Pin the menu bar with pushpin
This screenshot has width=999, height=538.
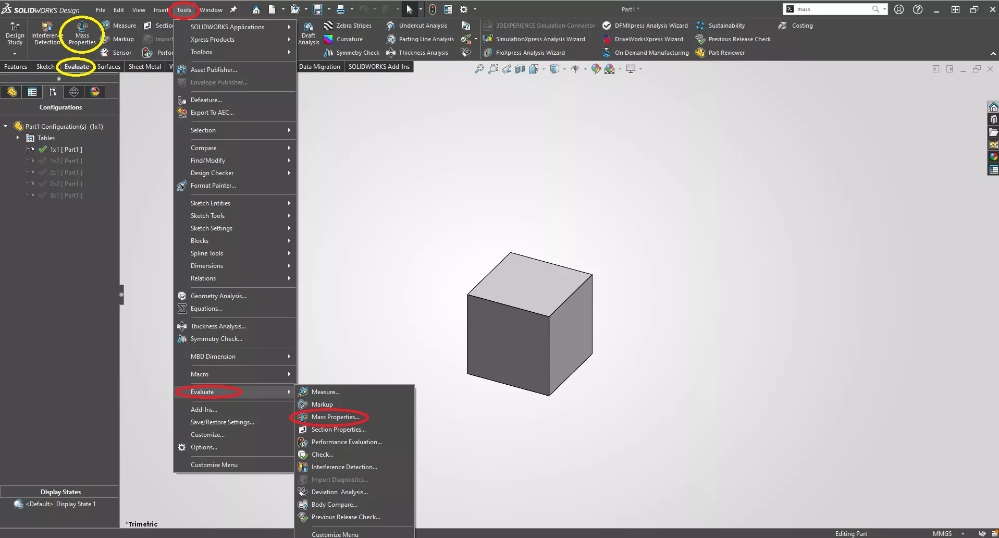(233, 9)
